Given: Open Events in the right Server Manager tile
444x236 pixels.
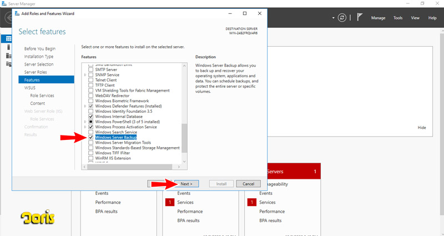Looking at the screenshot, I should tap(266, 193).
